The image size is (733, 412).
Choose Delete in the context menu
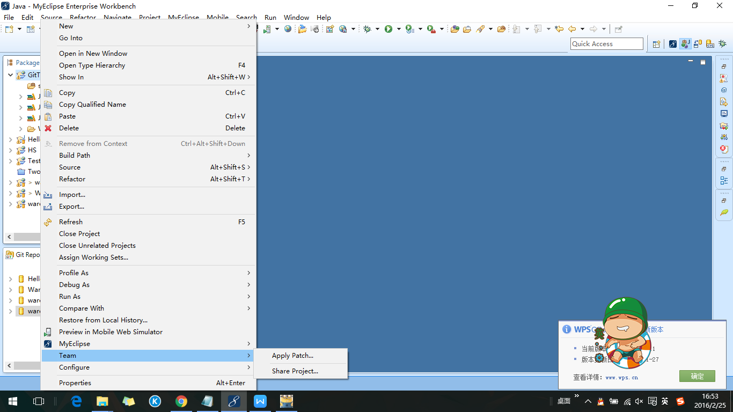tap(149, 128)
